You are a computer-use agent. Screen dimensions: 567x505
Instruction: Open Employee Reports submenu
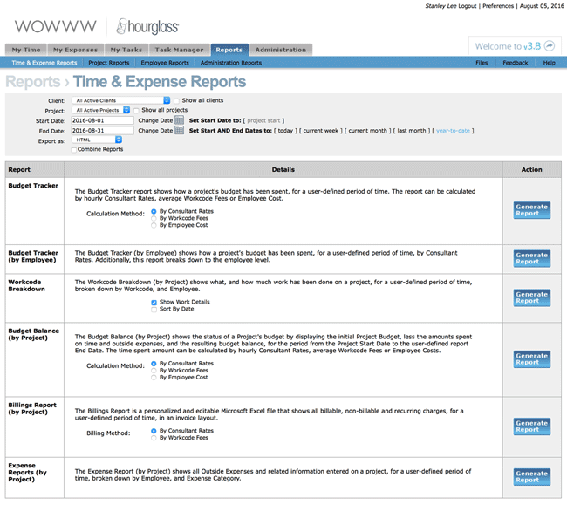pyautogui.click(x=165, y=63)
